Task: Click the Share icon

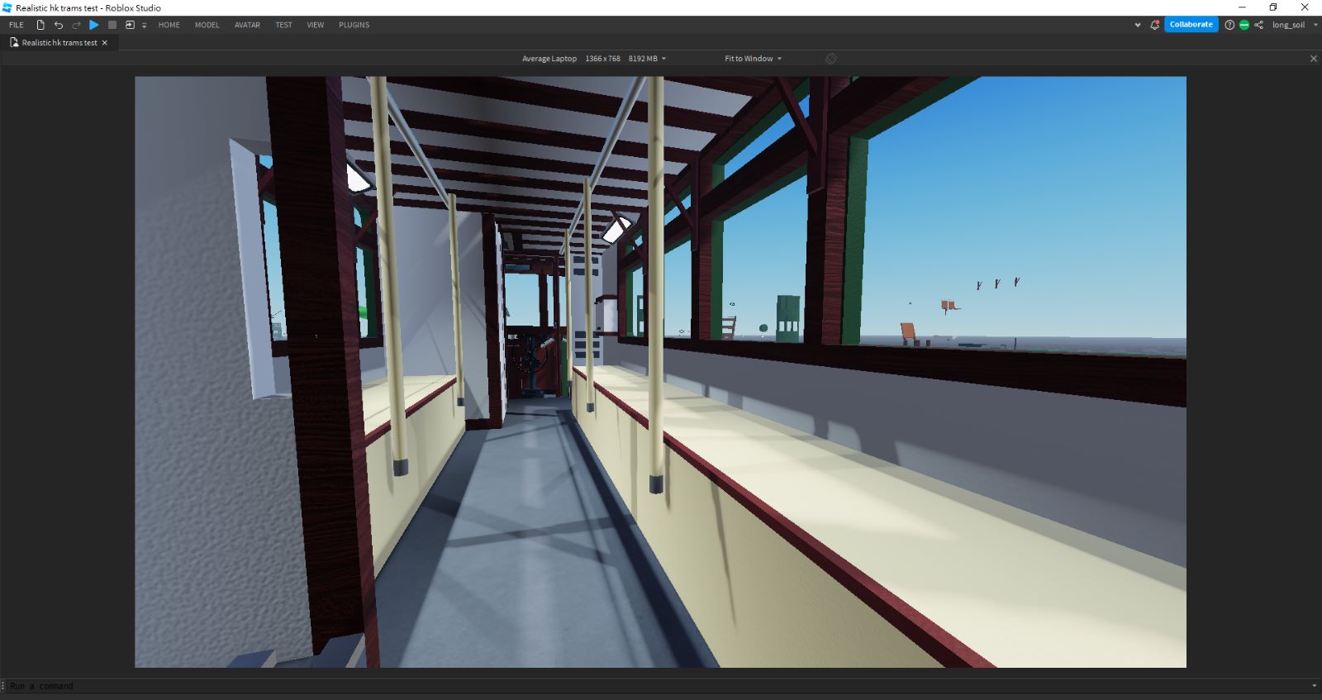Action: pyautogui.click(x=1258, y=25)
